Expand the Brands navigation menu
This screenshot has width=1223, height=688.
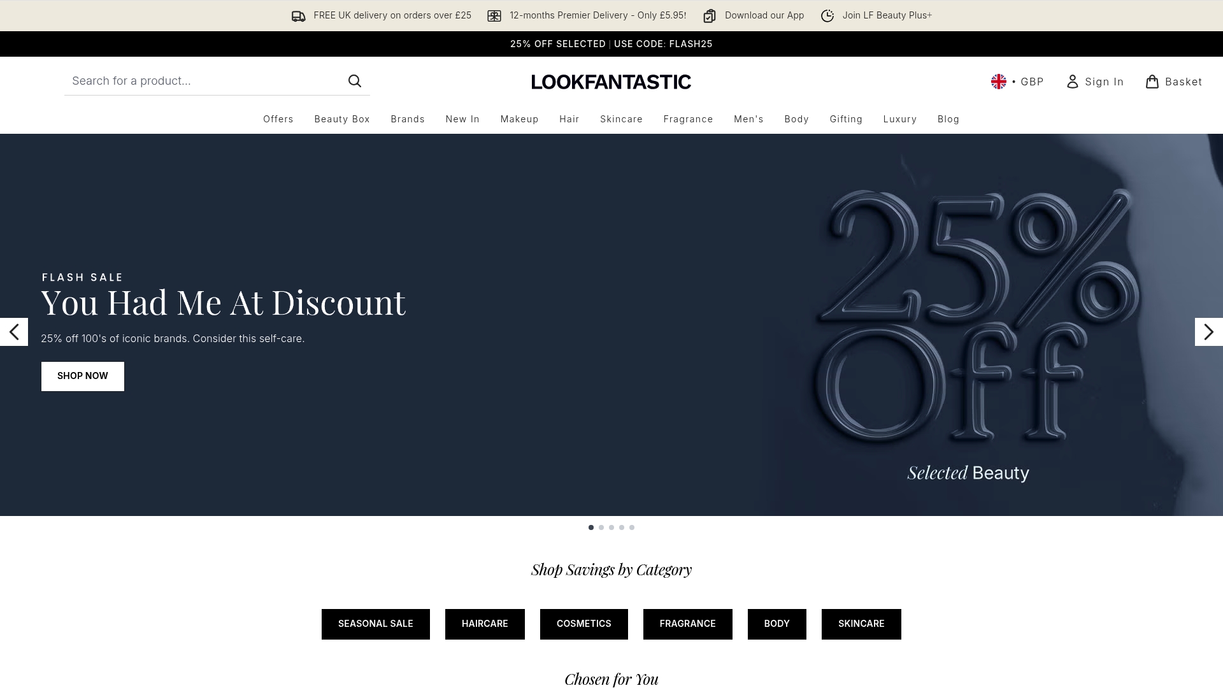[x=408, y=119]
